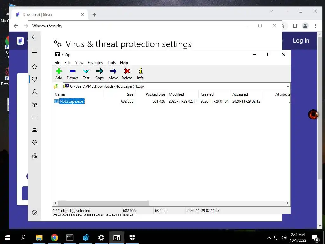Click Packed Size value 631 426
Image resolution: width=325 pixels, height=244 pixels.
click(159, 101)
